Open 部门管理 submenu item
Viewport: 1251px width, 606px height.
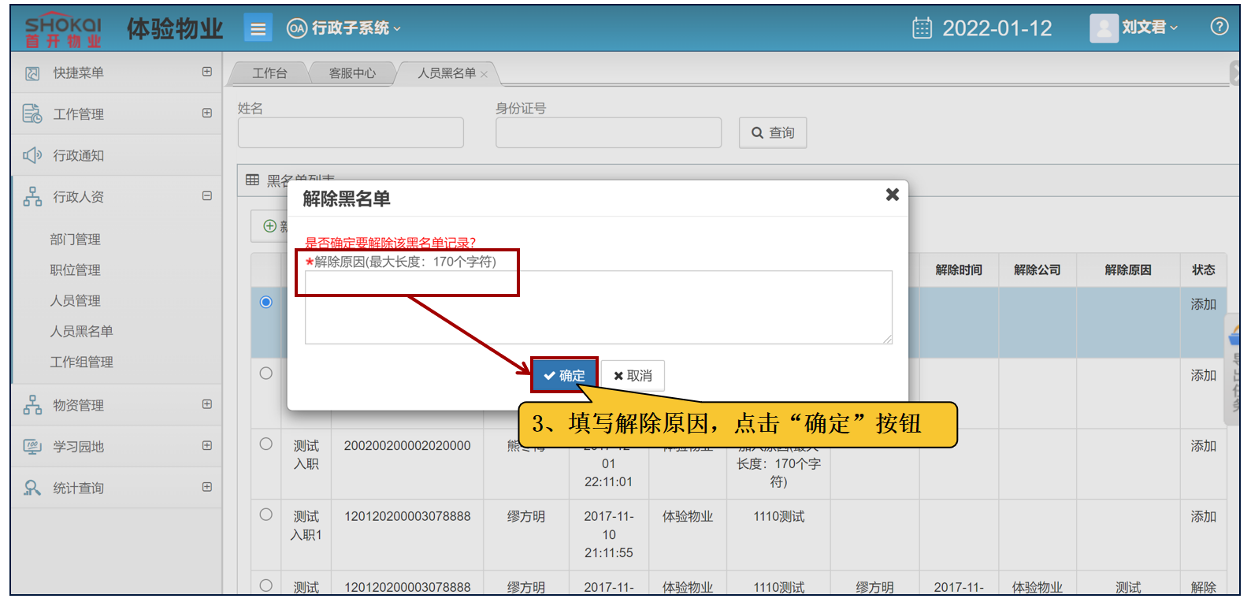(x=75, y=239)
